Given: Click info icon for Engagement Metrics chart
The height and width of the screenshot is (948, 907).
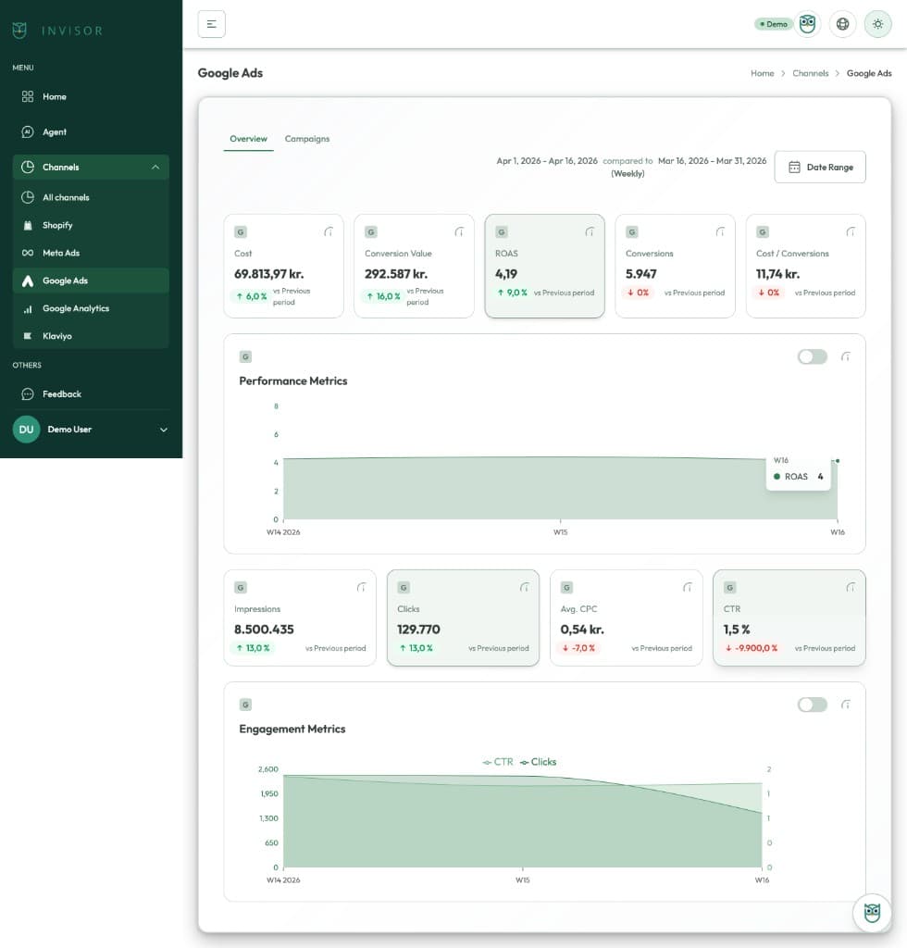Looking at the screenshot, I should (x=845, y=705).
